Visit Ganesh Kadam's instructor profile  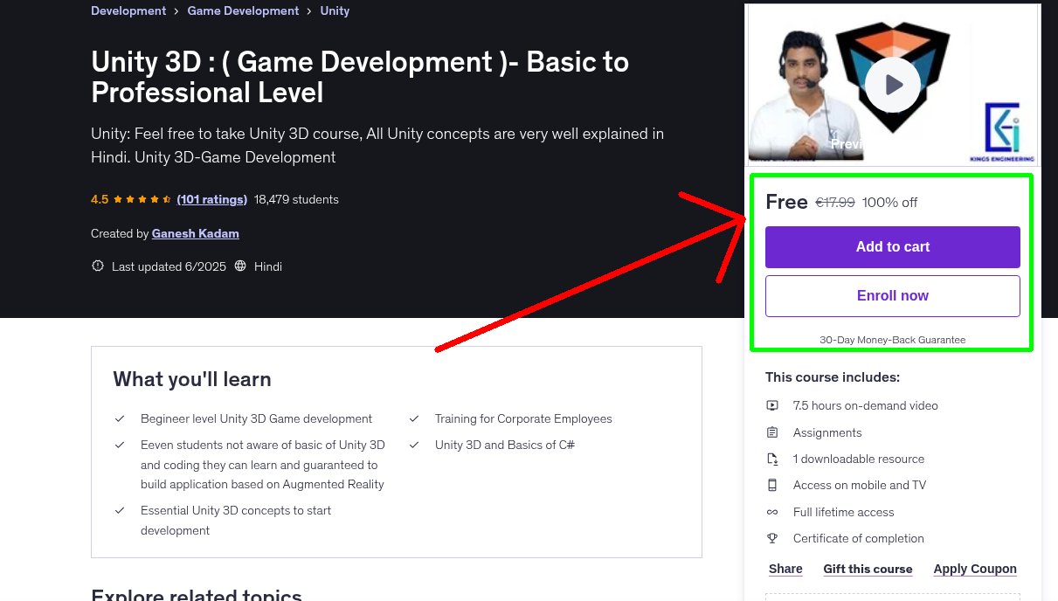(x=195, y=233)
